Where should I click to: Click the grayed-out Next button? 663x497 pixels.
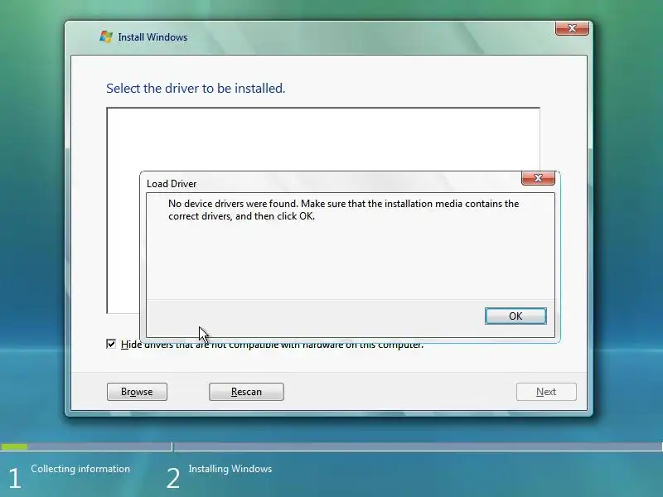point(546,392)
